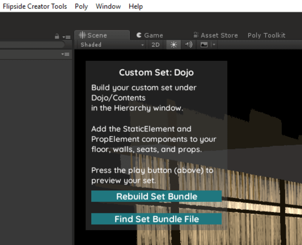This screenshot has width=302, height=245.
Task: Click the Asset Store bag icon
Action: coord(196,35)
